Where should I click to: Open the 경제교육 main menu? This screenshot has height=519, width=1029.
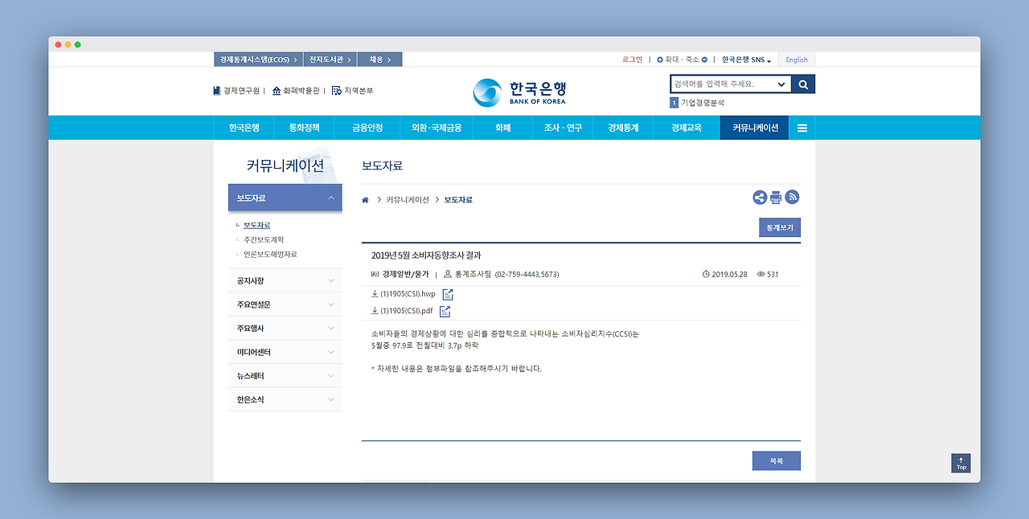click(687, 128)
